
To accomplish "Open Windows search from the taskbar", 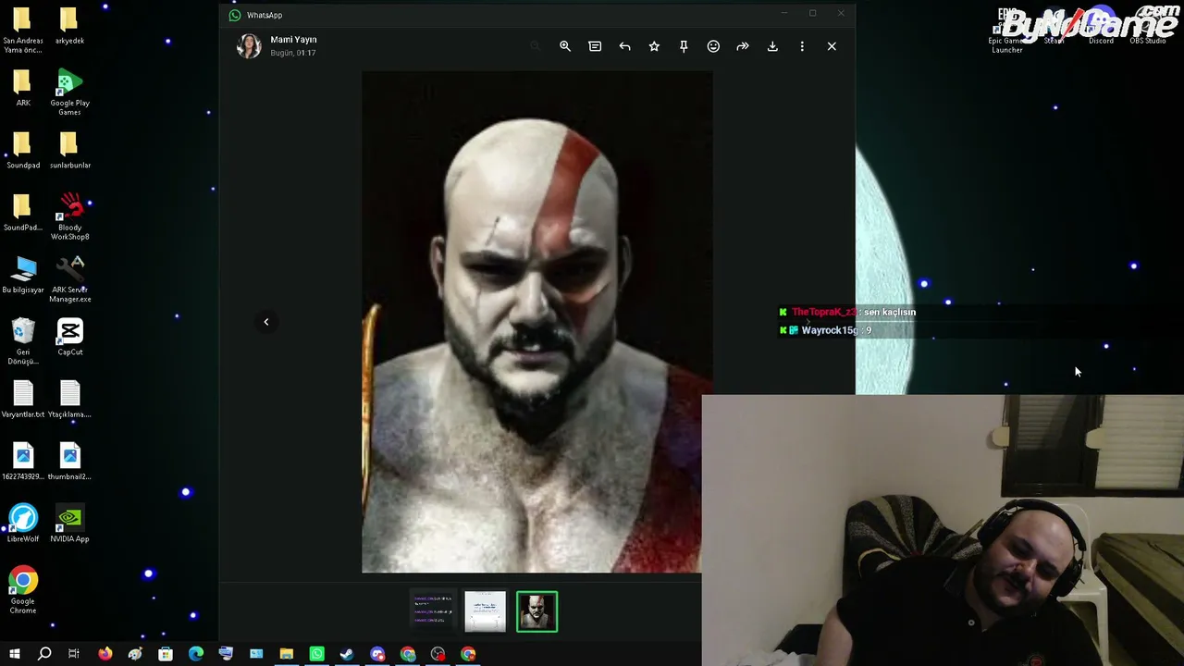I will (44, 654).
